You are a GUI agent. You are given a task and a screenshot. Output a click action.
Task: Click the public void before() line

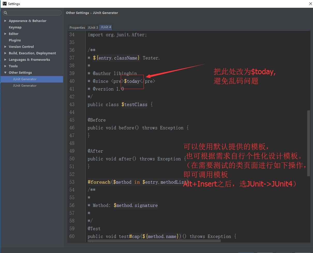138,128
